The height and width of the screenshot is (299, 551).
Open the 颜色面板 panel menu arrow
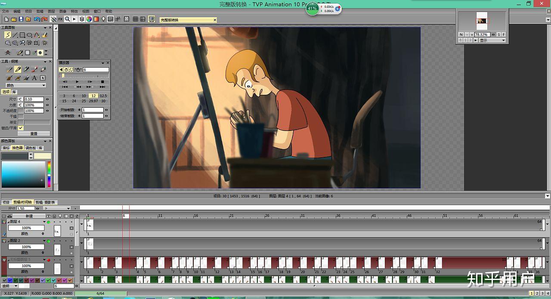tap(45, 141)
